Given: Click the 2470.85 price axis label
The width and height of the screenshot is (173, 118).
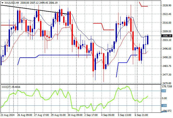Looking at the screenshot, I should point(167,83).
